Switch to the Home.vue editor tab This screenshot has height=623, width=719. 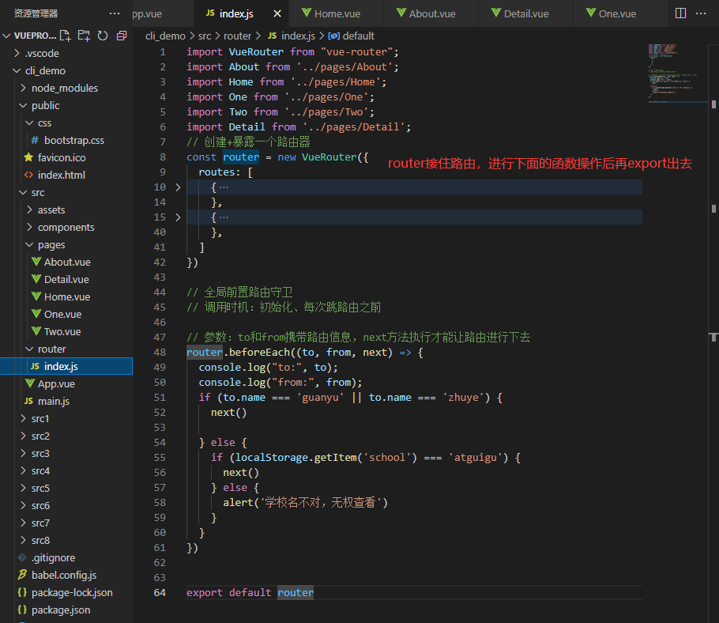click(336, 13)
